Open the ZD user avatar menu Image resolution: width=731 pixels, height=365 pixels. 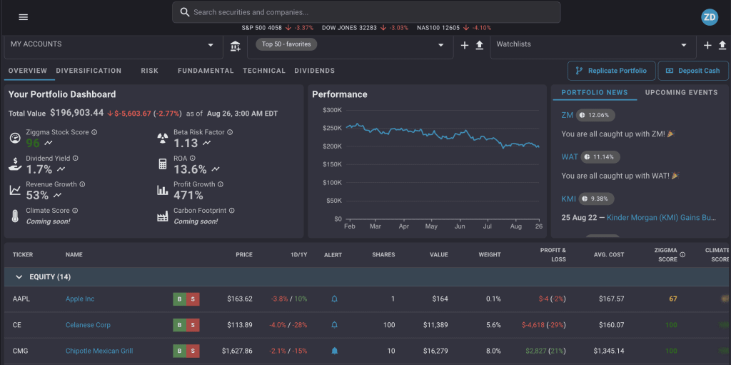tap(710, 17)
